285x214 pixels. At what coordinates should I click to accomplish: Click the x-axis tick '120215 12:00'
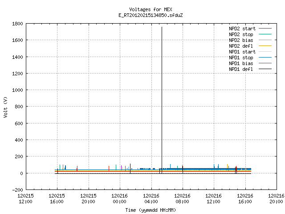click(26, 199)
